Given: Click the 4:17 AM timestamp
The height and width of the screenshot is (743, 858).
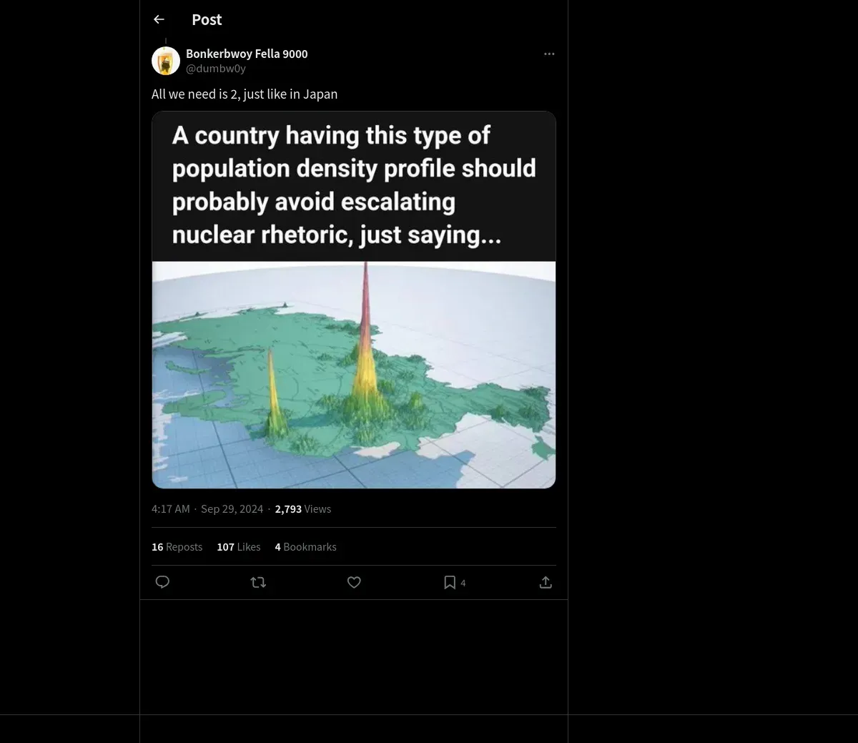Looking at the screenshot, I should point(170,509).
